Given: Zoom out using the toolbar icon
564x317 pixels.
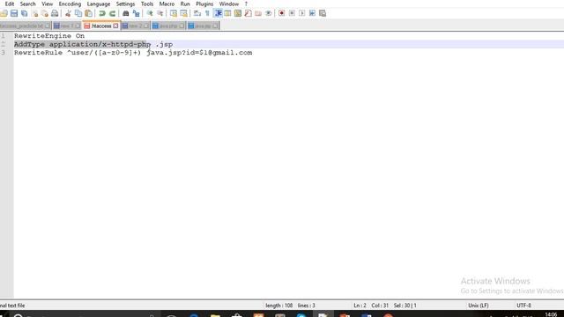Looking at the screenshot, I should click(160, 13).
